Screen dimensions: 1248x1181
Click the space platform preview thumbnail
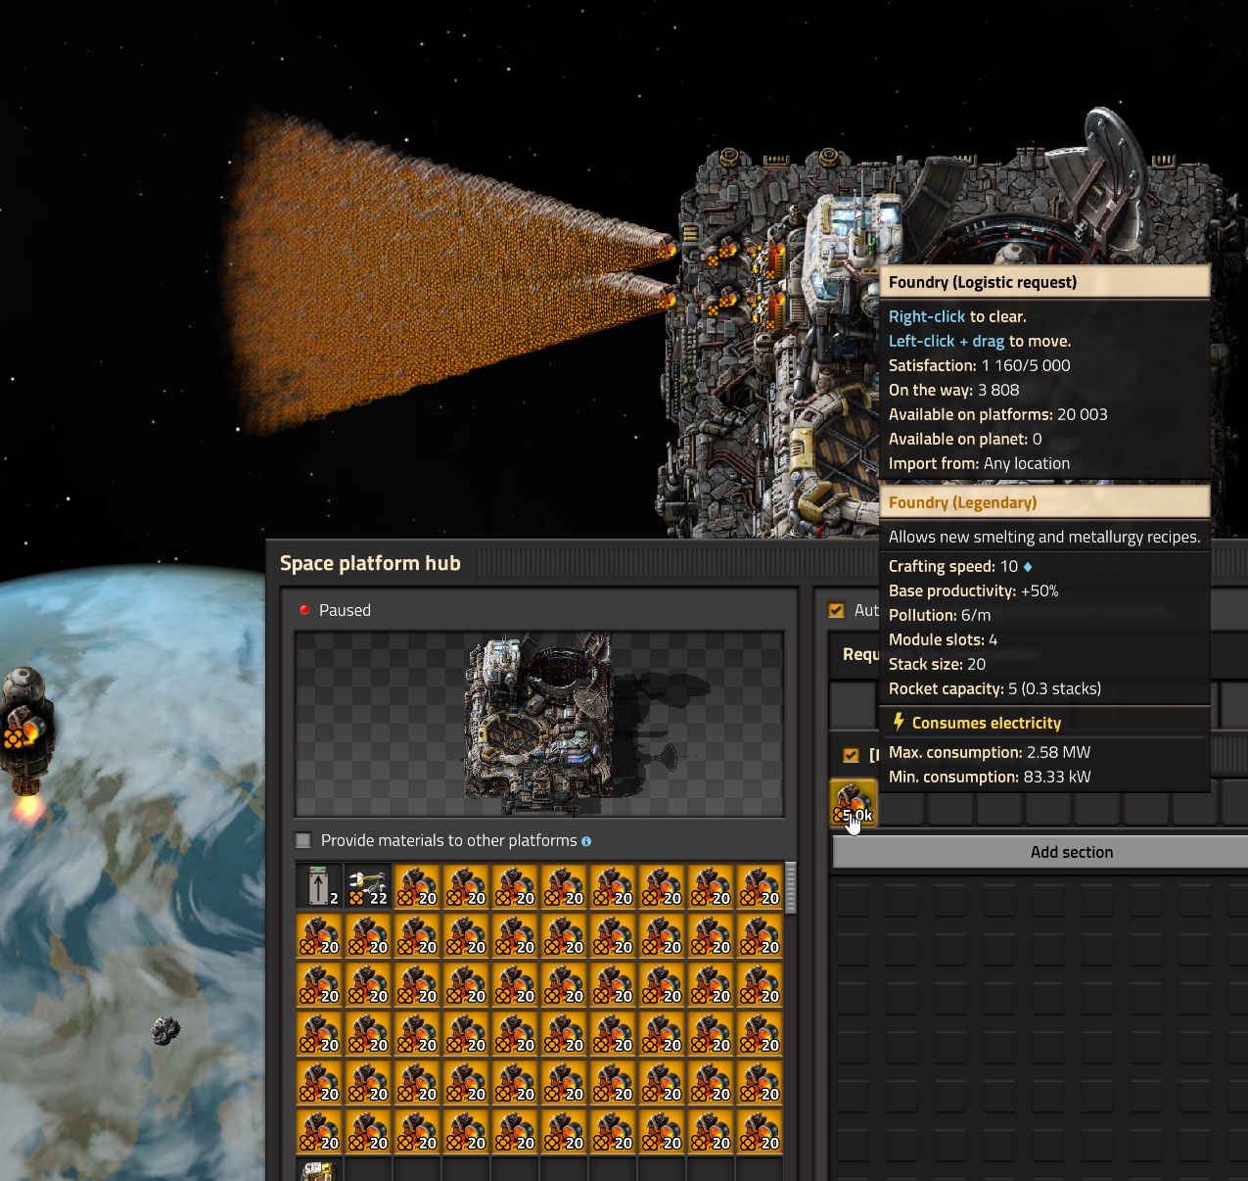coord(539,724)
